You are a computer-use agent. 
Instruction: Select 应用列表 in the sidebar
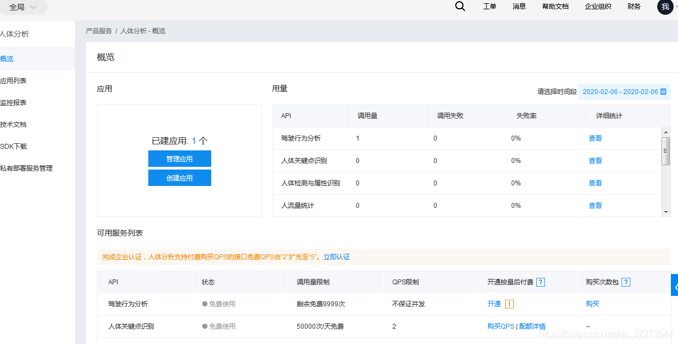click(x=37, y=81)
